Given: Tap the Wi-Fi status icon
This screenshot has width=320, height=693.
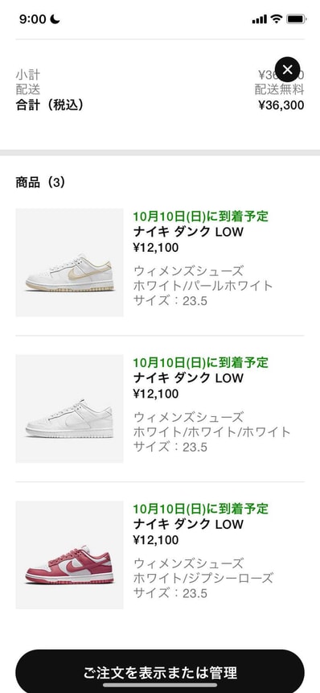Looking at the screenshot, I should tap(277, 19).
